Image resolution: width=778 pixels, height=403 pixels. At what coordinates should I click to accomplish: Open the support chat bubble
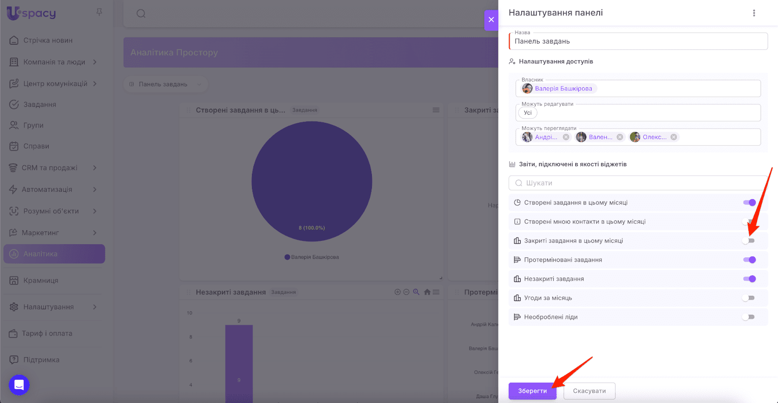tap(19, 385)
